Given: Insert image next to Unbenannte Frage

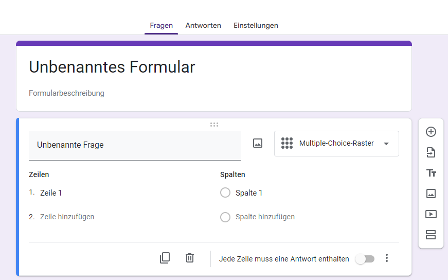Looking at the screenshot, I should pyautogui.click(x=258, y=144).
